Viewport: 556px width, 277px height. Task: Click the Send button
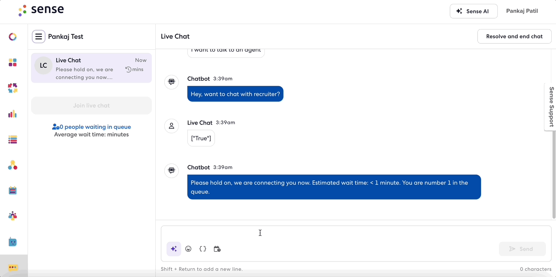522,249
